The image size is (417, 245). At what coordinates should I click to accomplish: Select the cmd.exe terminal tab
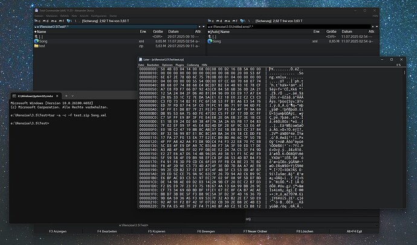coord(36,96)
